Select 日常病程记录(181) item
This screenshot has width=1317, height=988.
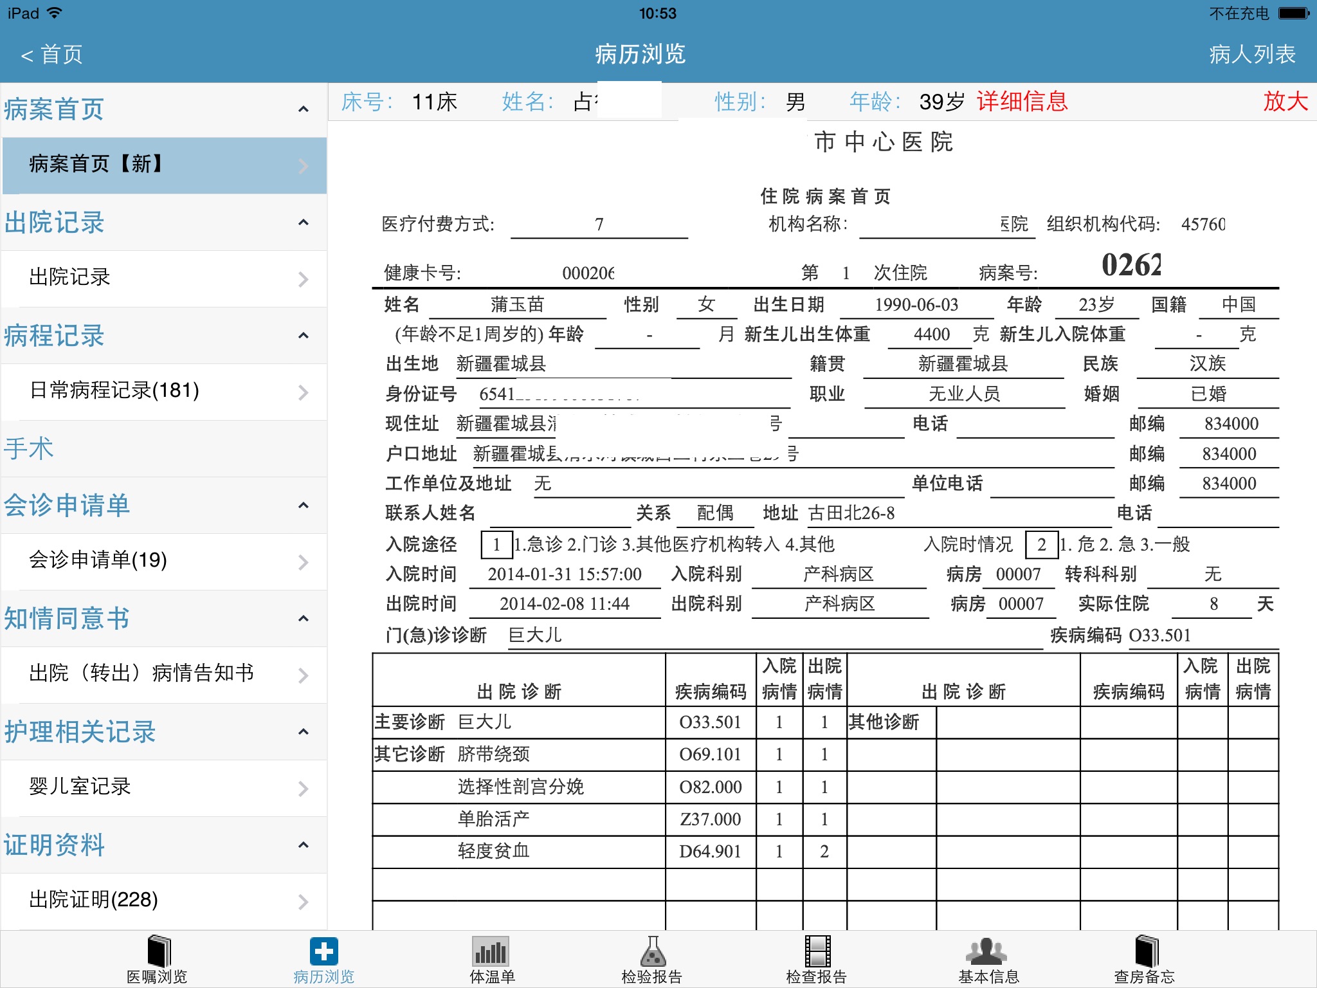click(x=165, y=392)
